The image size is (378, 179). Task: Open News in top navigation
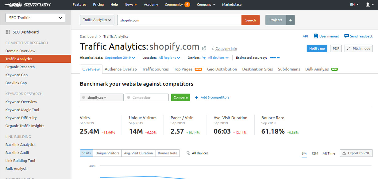130,5
